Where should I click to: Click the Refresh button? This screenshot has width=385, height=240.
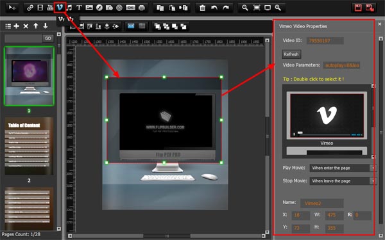point(291,54)
